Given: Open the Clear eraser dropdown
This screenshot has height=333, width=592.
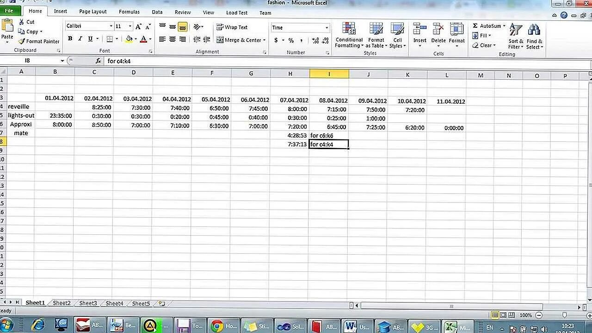Looking at the screenshot, I should 484,45.
